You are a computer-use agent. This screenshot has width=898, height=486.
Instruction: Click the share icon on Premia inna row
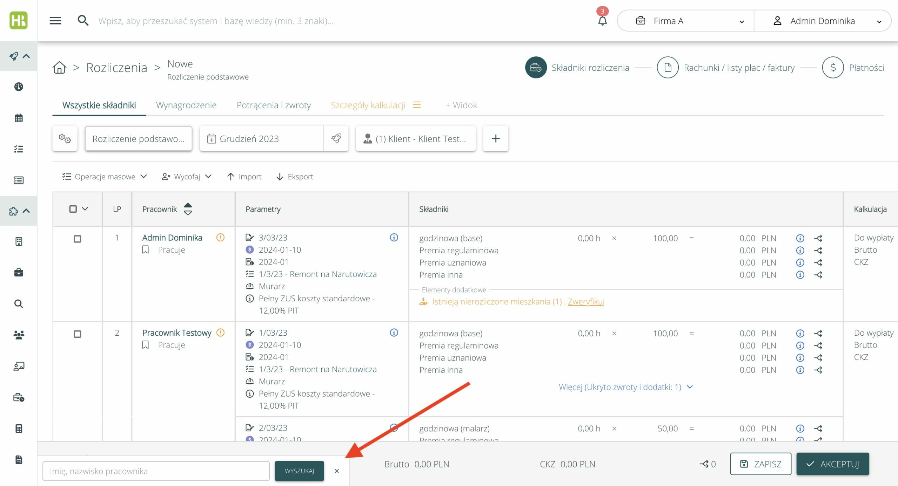pyautogui.click(x=818, y=275)
